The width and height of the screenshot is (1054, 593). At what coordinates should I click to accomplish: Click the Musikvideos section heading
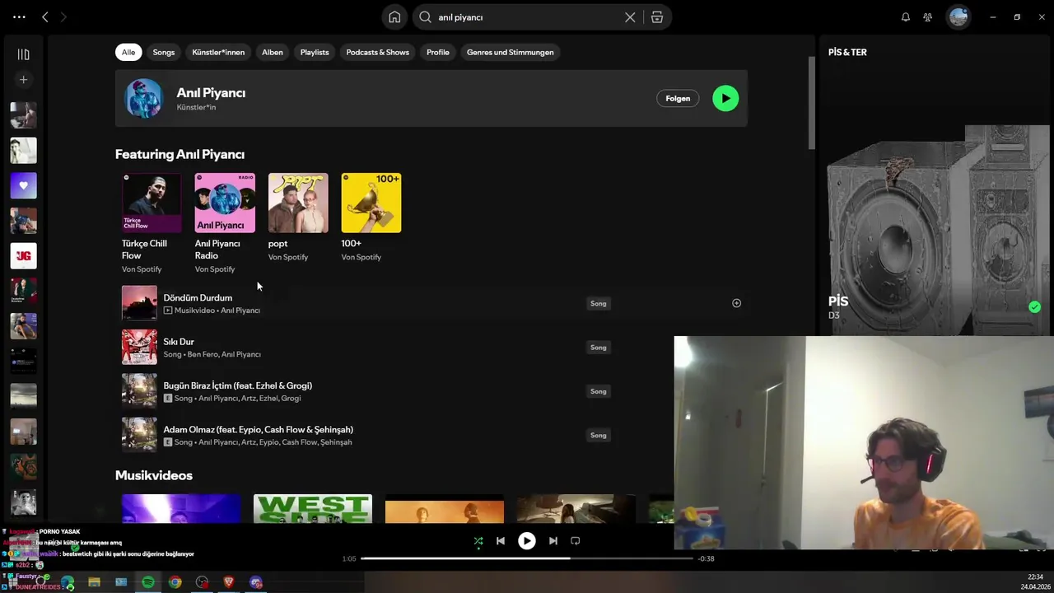point(154,475)
